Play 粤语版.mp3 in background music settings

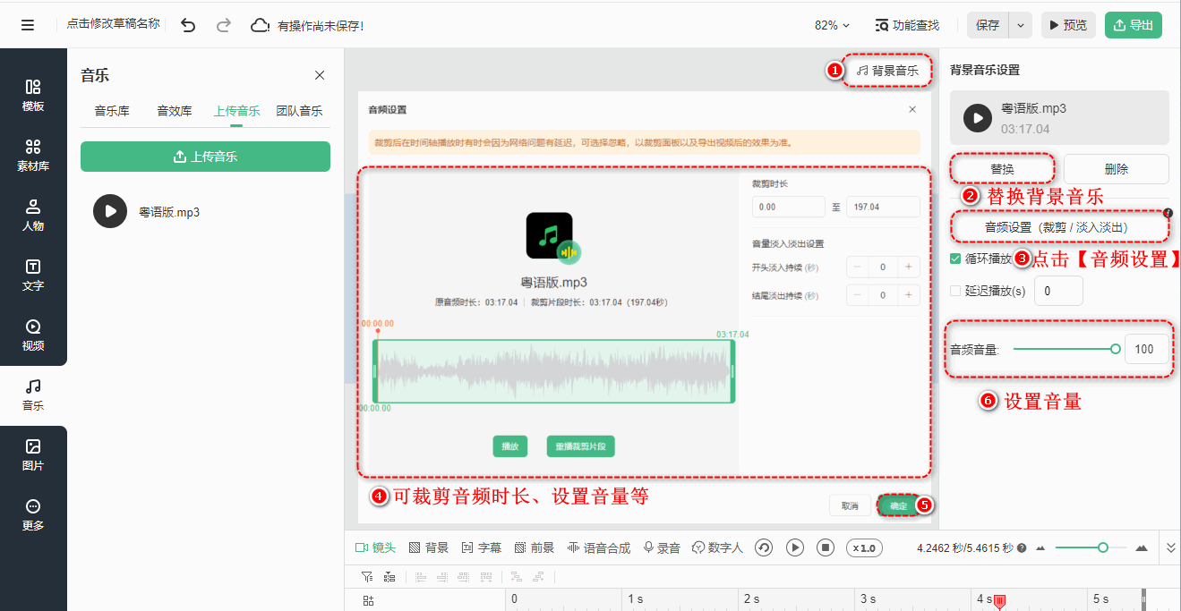(978, 117)
